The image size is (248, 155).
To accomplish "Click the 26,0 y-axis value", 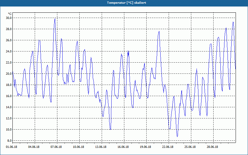I will pyautogui.click(x=9, y=40).
